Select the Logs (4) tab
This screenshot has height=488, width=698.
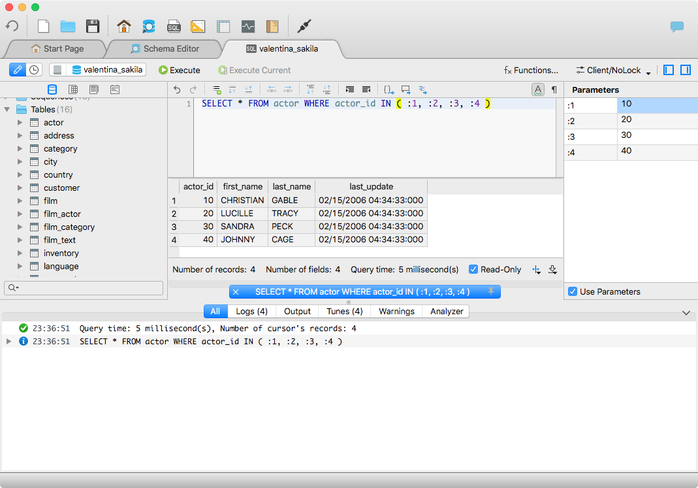[x=251, y=311]
